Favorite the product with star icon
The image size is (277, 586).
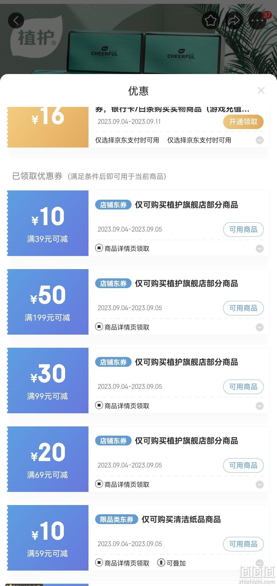211,20
